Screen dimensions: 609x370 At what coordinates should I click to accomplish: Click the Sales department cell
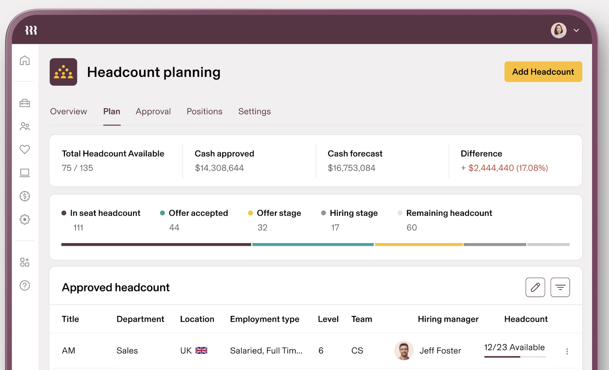(x=127, y=351)
